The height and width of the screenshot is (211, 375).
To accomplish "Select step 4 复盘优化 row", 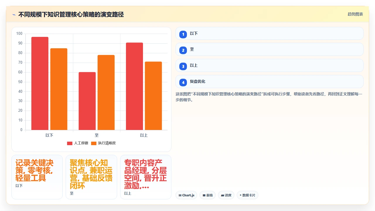I will coord(269,82).
